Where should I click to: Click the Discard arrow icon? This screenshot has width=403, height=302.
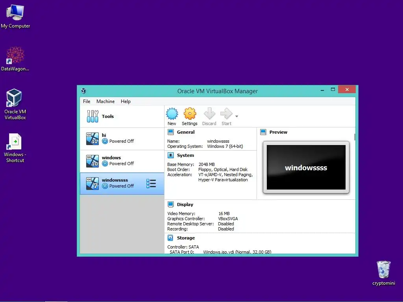[x=209, y=114]
